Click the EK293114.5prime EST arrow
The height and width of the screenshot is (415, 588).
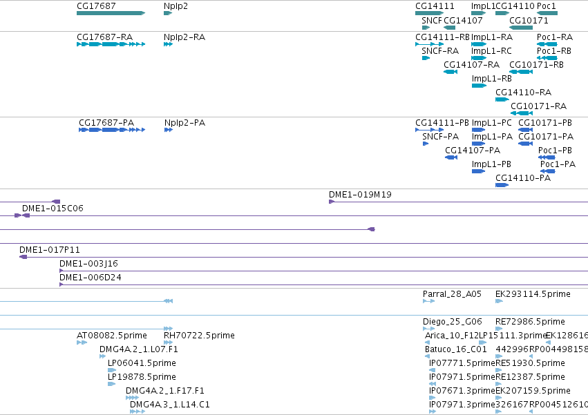point(499,301)
